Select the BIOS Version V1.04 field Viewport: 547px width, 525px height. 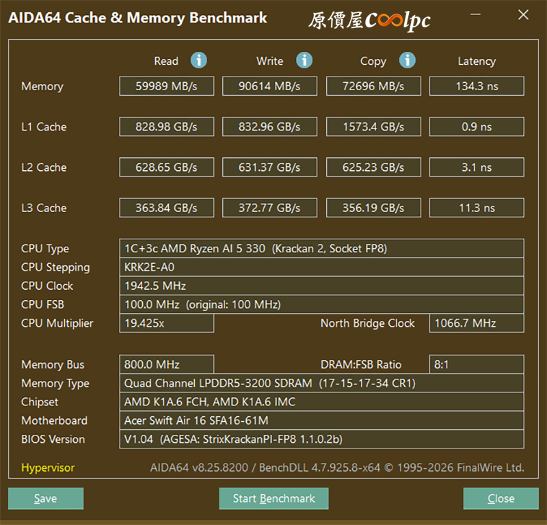321,440
